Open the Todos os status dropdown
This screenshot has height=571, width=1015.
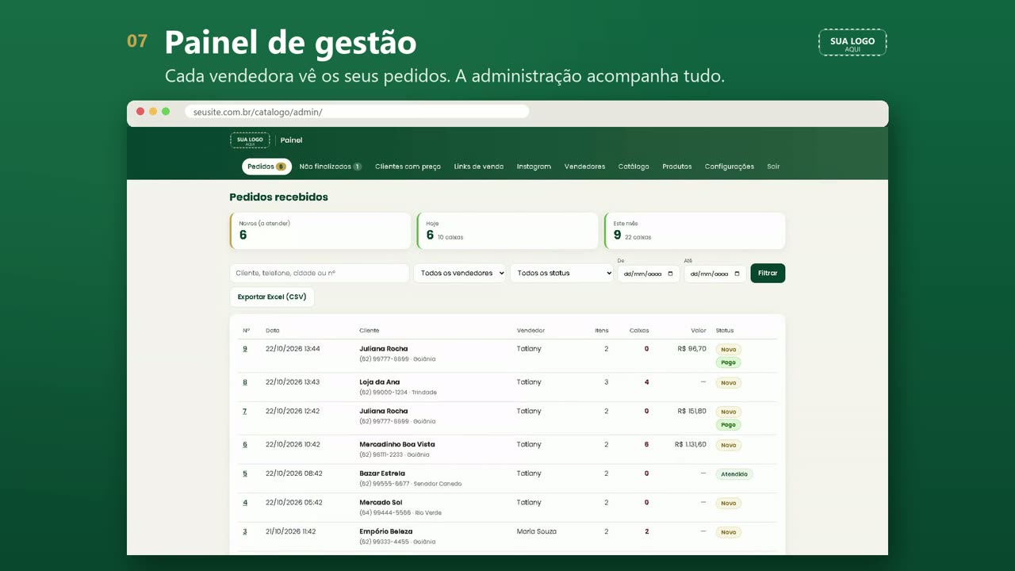561,273
